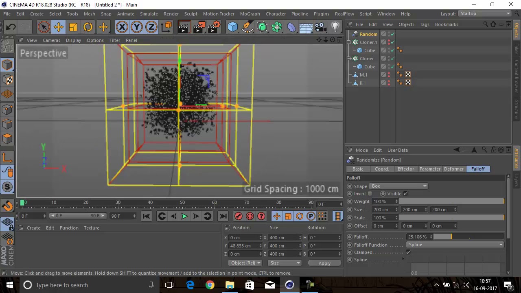This screenshot has height=293, width=521.
Task: Collapse the Cloner tree node
Action: pyautogui.click(x=349, y=59)
